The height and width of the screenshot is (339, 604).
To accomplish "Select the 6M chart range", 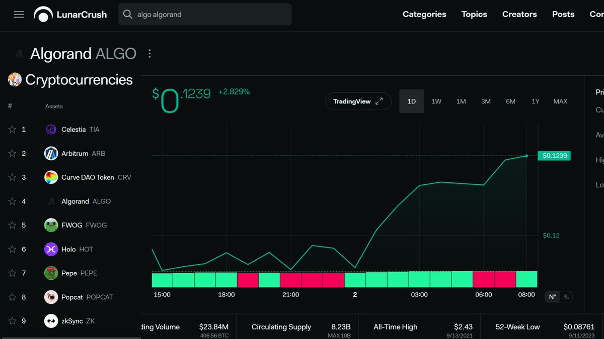I will coord(510,101).
